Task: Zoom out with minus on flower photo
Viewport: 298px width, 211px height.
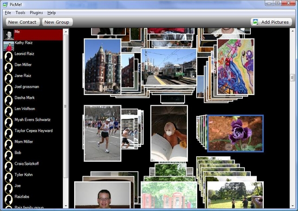Action: (229, 146)
